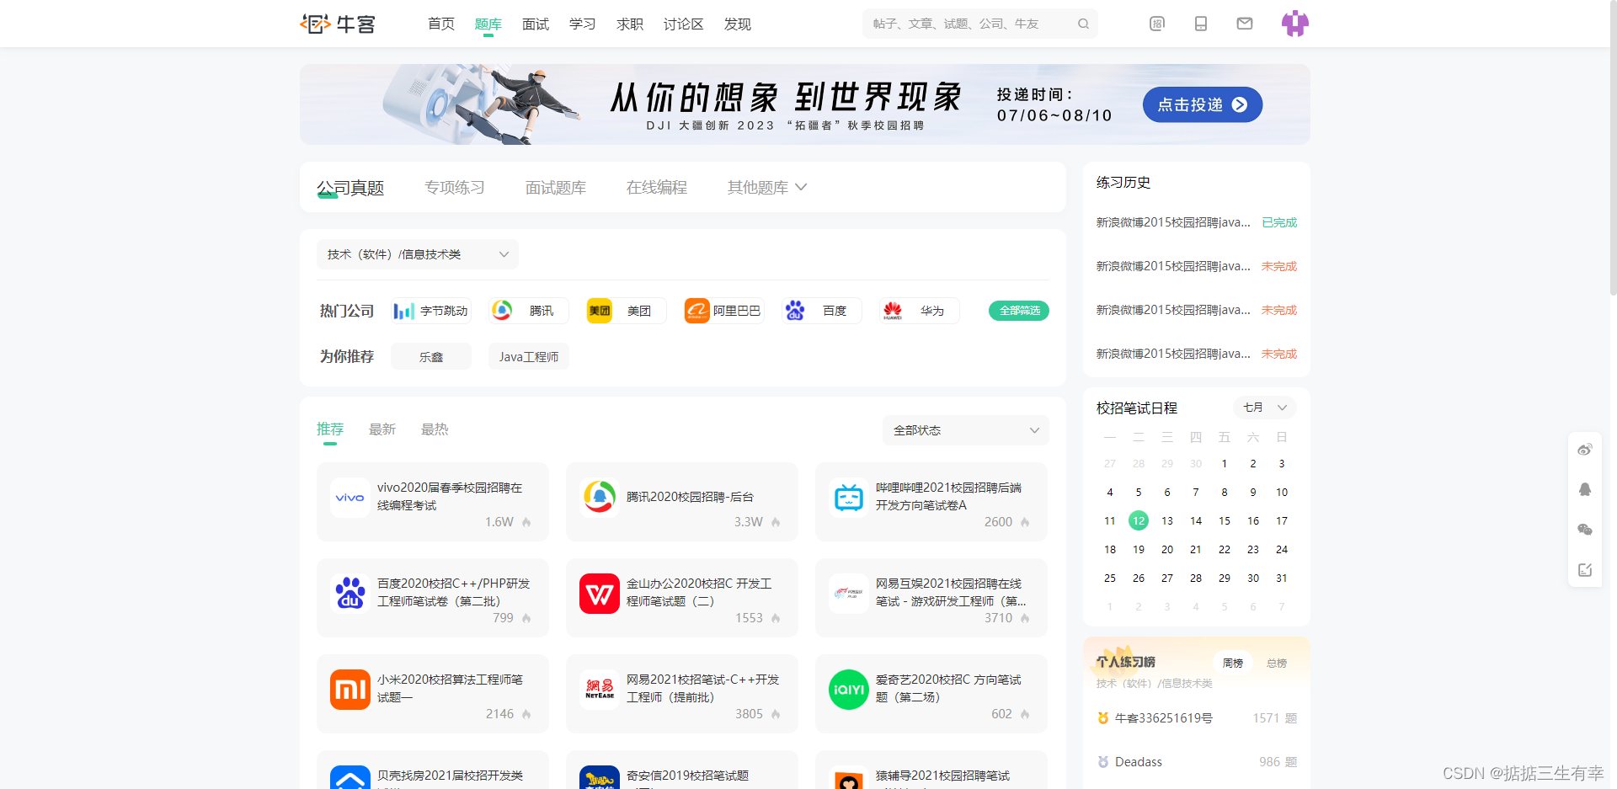The width and height of the screenshot is (1617, 789).
Task: Open the 全部状态 status dropdown
Action: point(966,430)
